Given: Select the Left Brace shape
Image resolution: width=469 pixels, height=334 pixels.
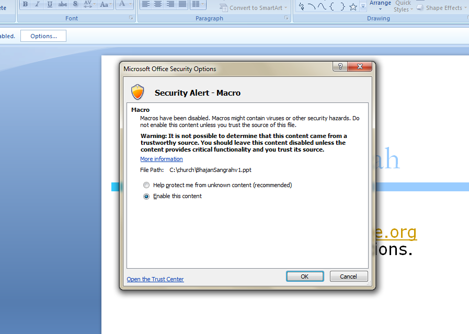Looking at the screenshot, I should point(332,7).
